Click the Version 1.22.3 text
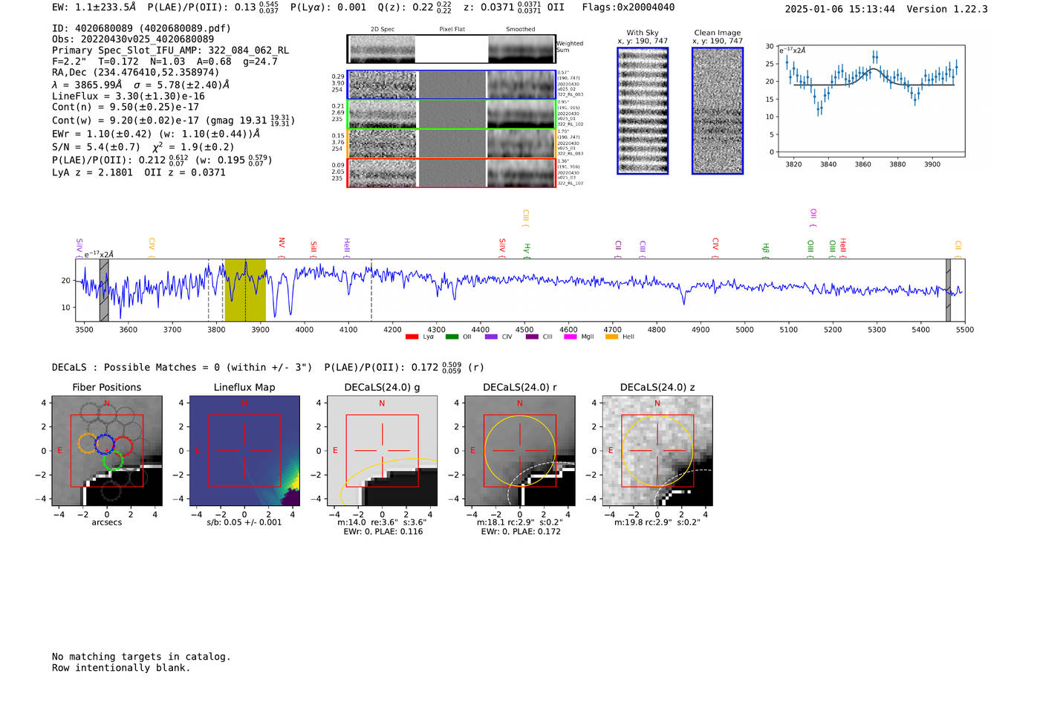Viewport: 1040px width, 708px height. click(x=947, y=9)
